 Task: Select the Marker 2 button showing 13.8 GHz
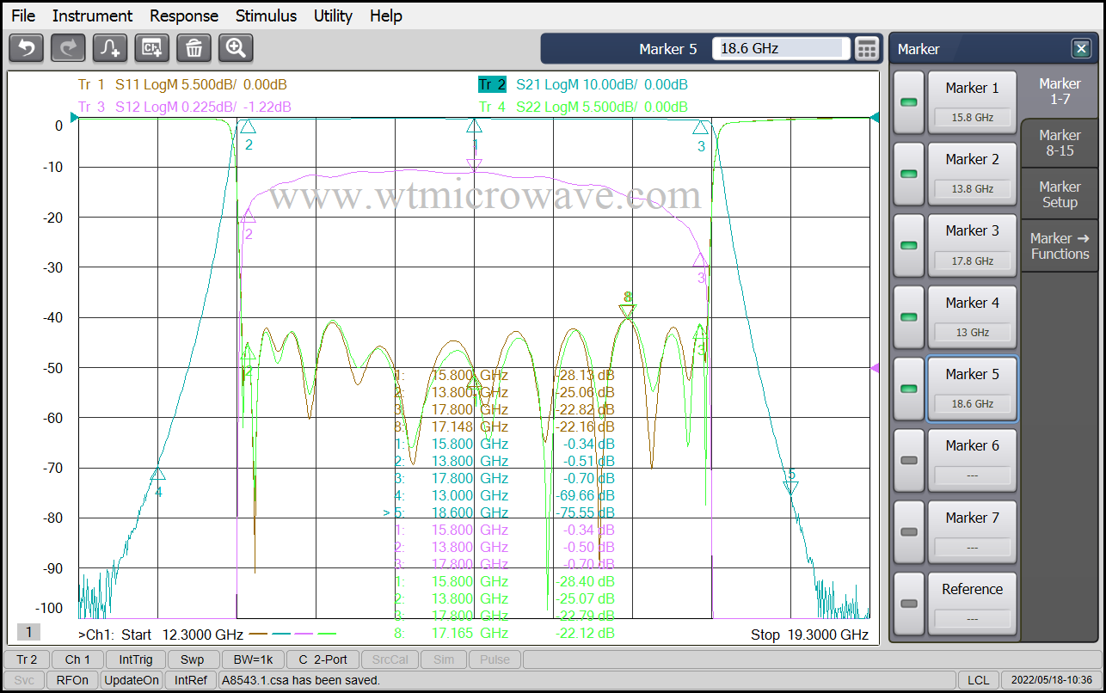(972, 173)
